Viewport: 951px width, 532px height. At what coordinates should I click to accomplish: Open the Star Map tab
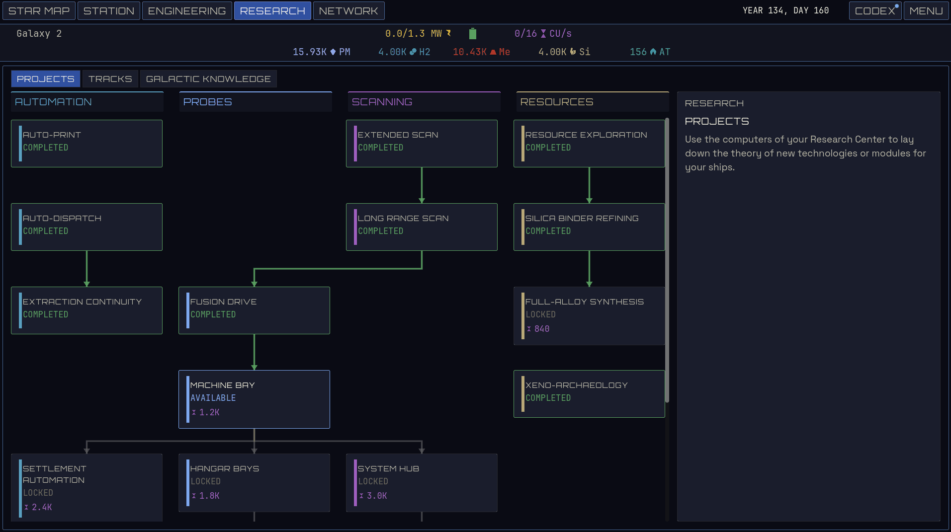click(39, 11)
